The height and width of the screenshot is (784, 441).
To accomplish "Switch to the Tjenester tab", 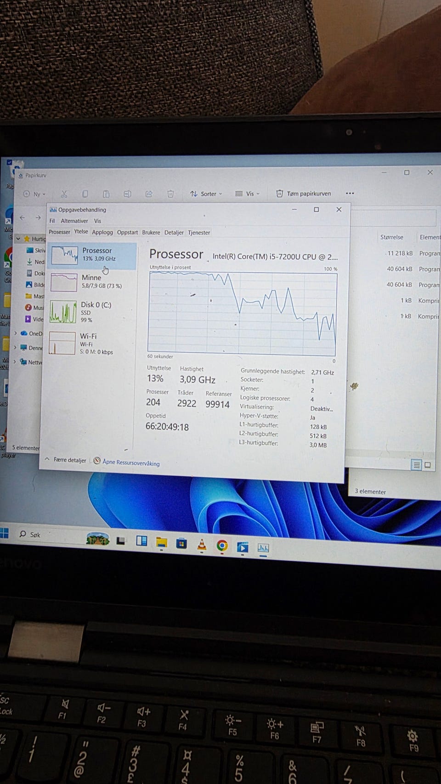I will pyautogui.click(x=199, y=232).
